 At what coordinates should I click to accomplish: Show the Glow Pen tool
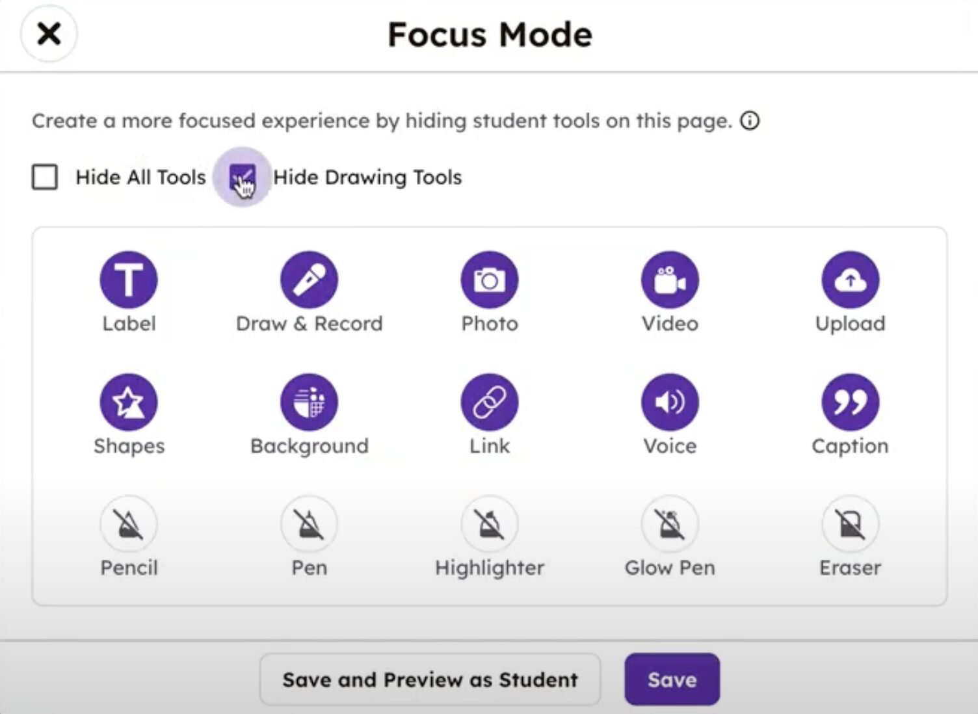[x=669, y=523]
